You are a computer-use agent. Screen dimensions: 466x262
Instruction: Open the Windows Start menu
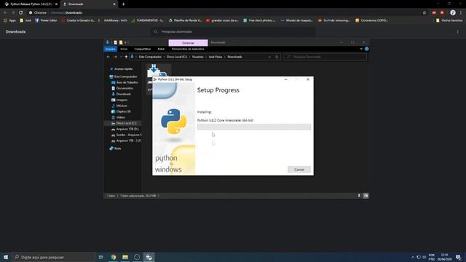[x=6, y=257]
